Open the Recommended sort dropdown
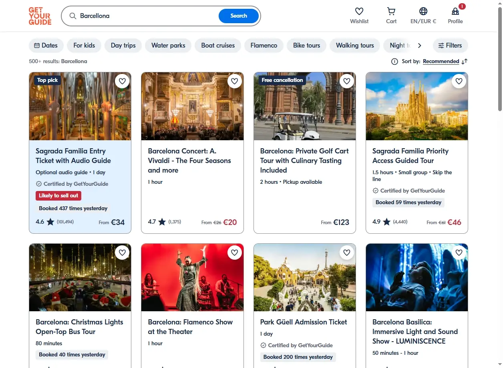This screenshot has width=503, height=368. pyautogui.click(x=441, y=62)
